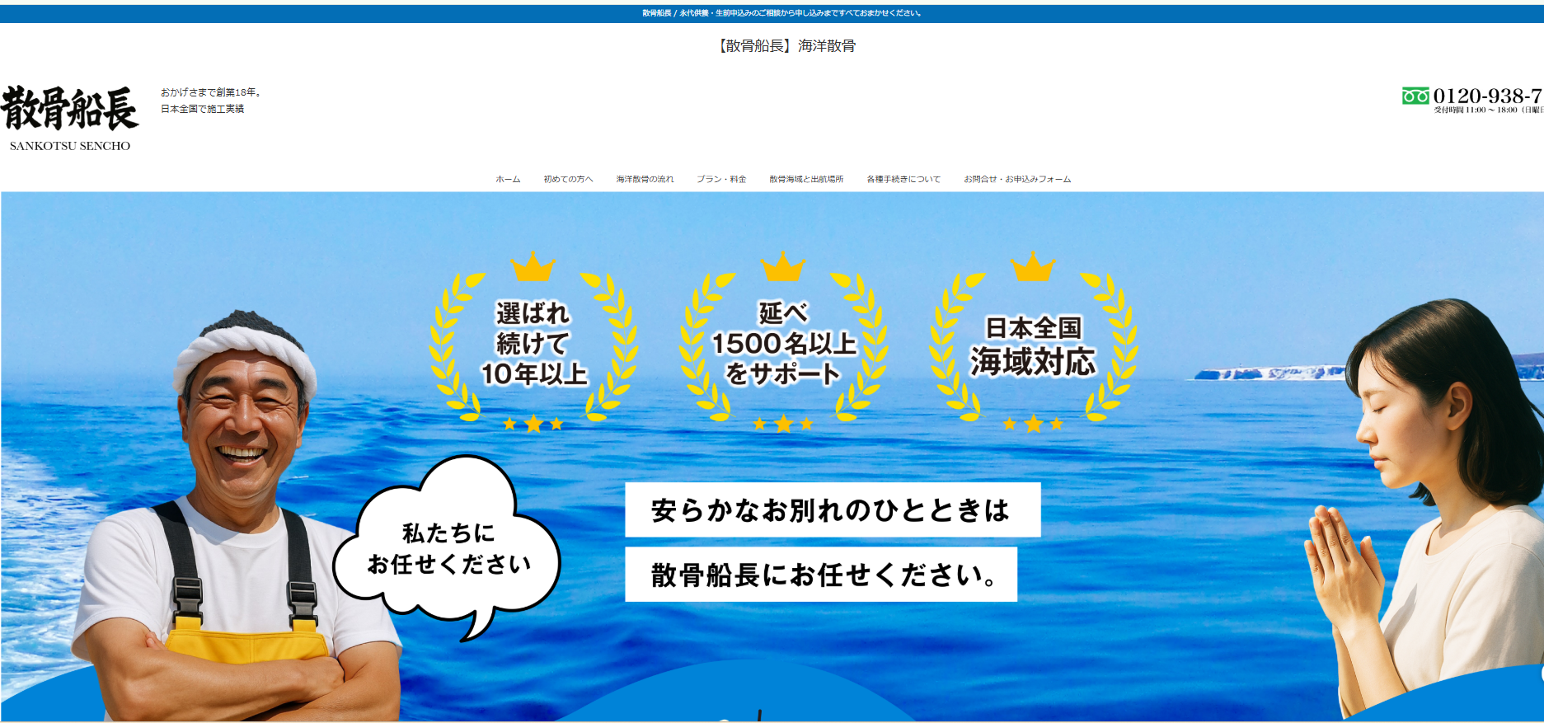The height and width of the screenshot is (723, 1544).
Task: Click the 0120-938-7 phone number
Action: point(1487,96)
